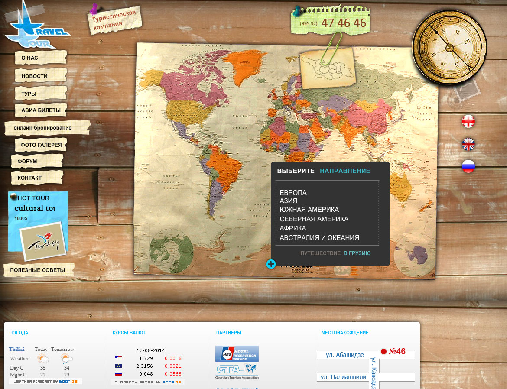Screen dimensions: 507x389
Task: Pick АВСТРАЛИЯ И ОКЕАНИЯ from the list
Action: pyautogui.click(x=319, y=237)
